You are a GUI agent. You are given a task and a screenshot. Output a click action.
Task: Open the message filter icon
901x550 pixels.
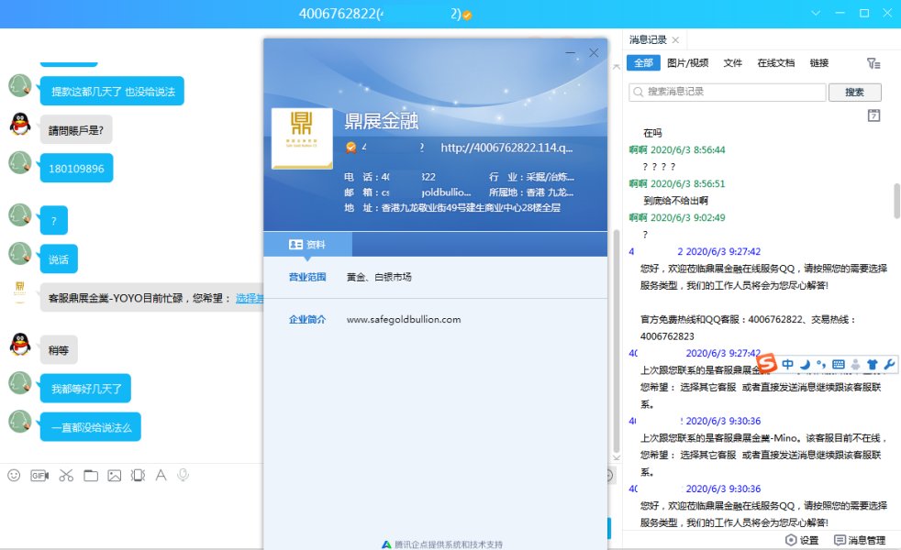873,63
